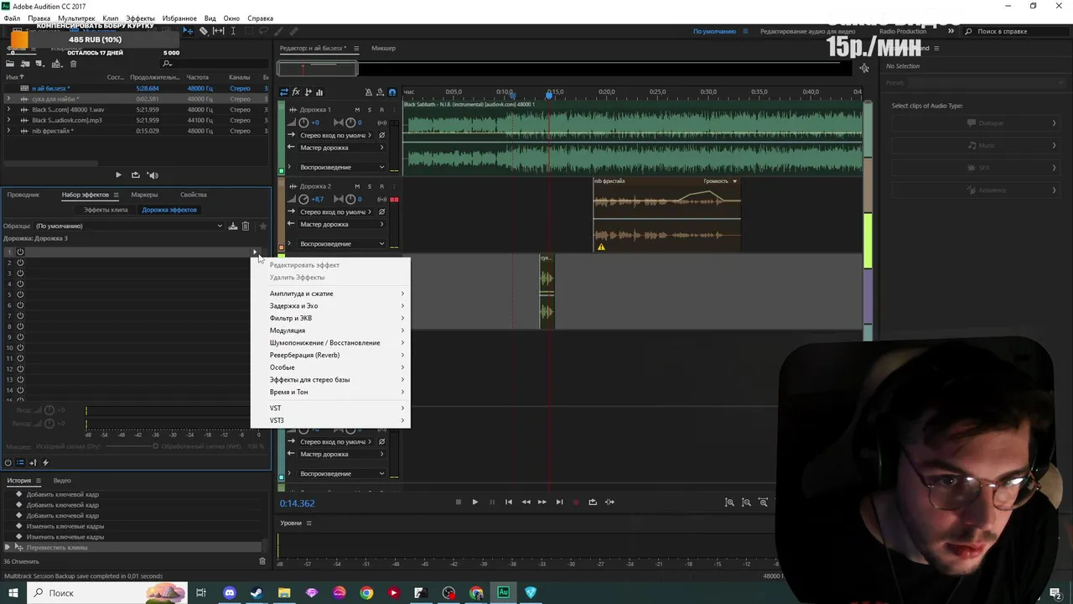Screen dimensions: 1073x604
Task: Select the Razor tool in top toolbar
Action: click(x=203, y=31)
